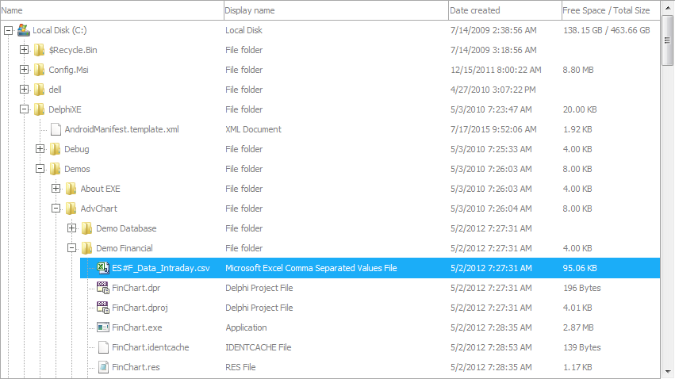Screen dimensions: 675x379
Task: Click the AdvChart folder icon
Action: point(71,209)
